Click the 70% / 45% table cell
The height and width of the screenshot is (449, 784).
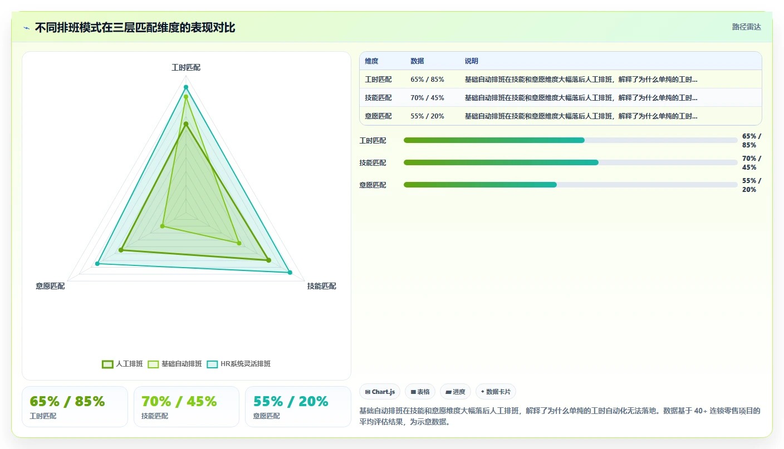[427, 98]
